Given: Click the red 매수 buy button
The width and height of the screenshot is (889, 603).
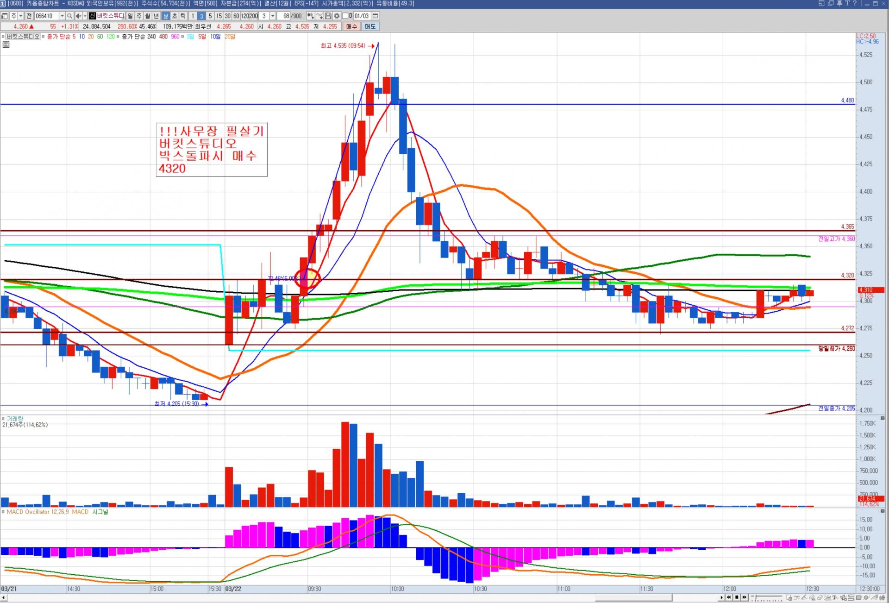Looking at the screenshot, I should 351,26.
